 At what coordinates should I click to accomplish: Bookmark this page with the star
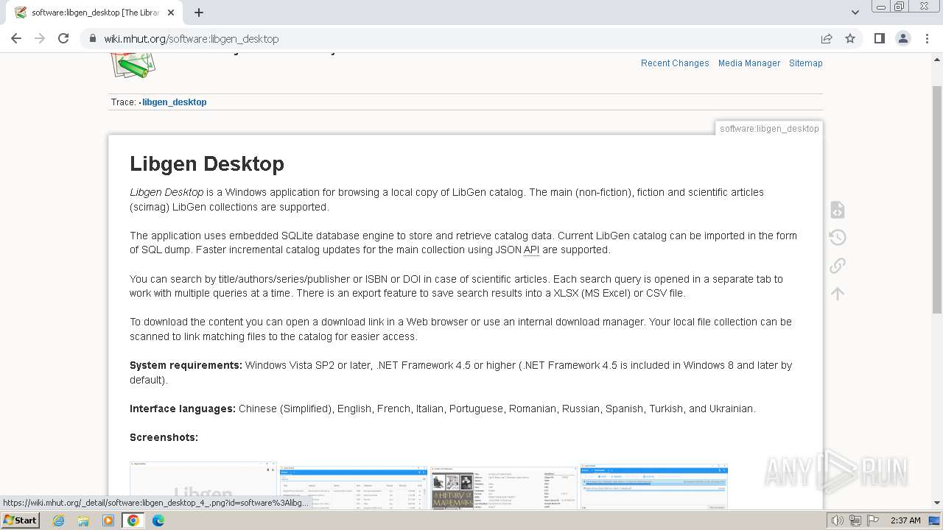850,38
